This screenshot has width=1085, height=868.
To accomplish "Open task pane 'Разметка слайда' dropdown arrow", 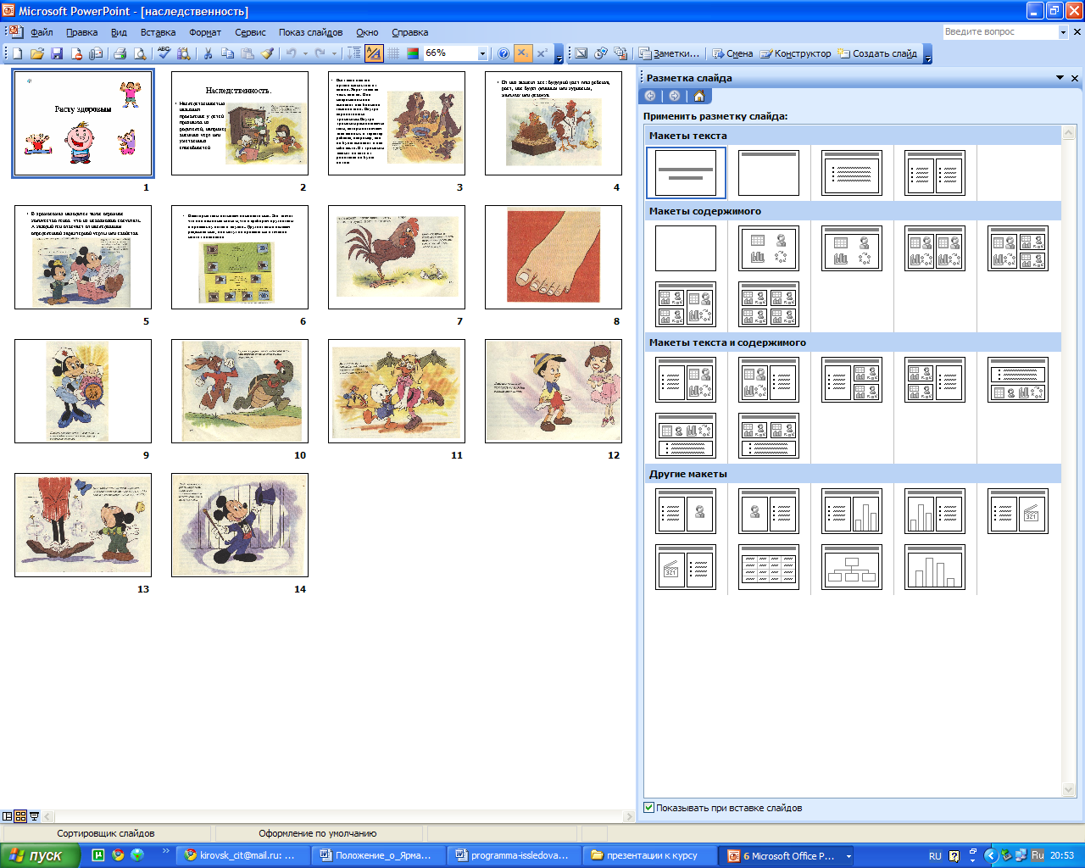I will click(x=1060, y=78).
